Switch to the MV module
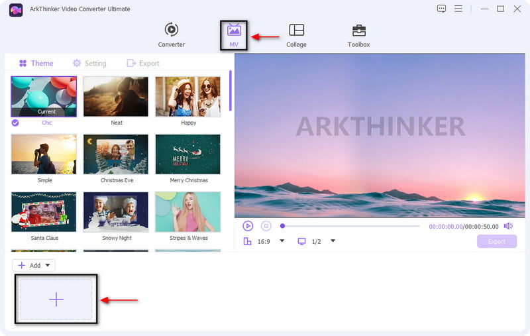The height and width of the screenshot is (336, 530). (x=234, y=35)
